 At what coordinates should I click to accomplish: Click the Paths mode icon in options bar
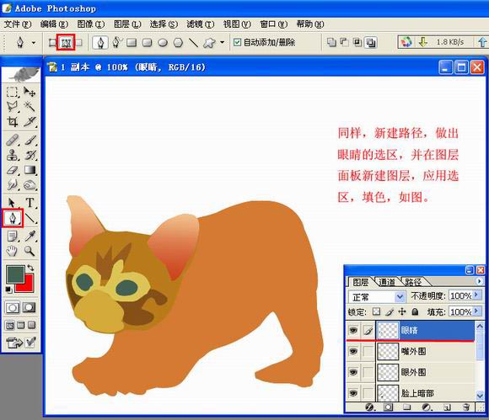tap(66, 43)
